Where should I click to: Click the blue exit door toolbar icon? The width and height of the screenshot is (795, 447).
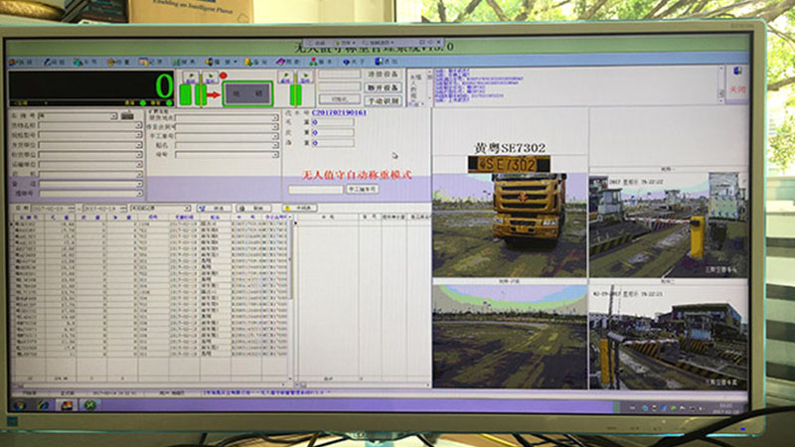(379, 62)
